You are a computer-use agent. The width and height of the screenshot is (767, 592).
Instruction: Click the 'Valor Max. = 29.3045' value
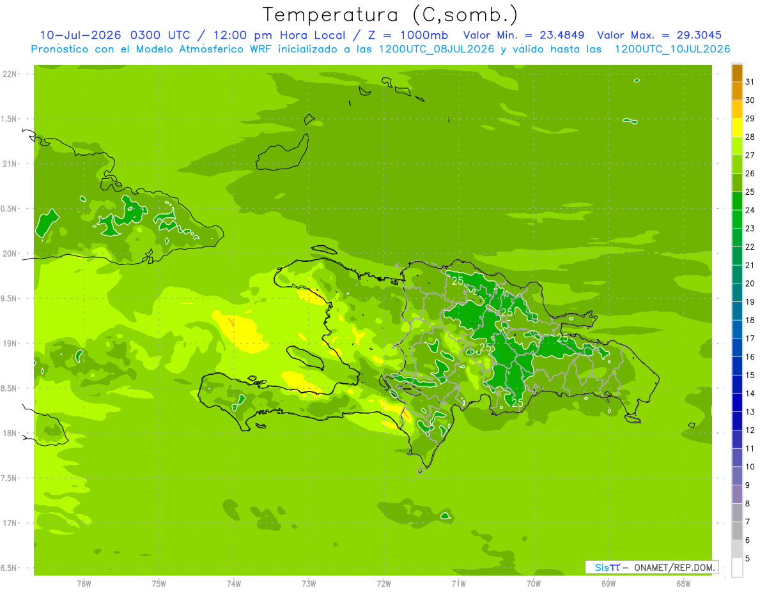(660, 35)
